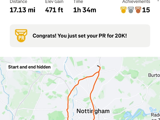Click the 1h 34m time value
Viewport: 160px width, 120px height.
point(85,10)
